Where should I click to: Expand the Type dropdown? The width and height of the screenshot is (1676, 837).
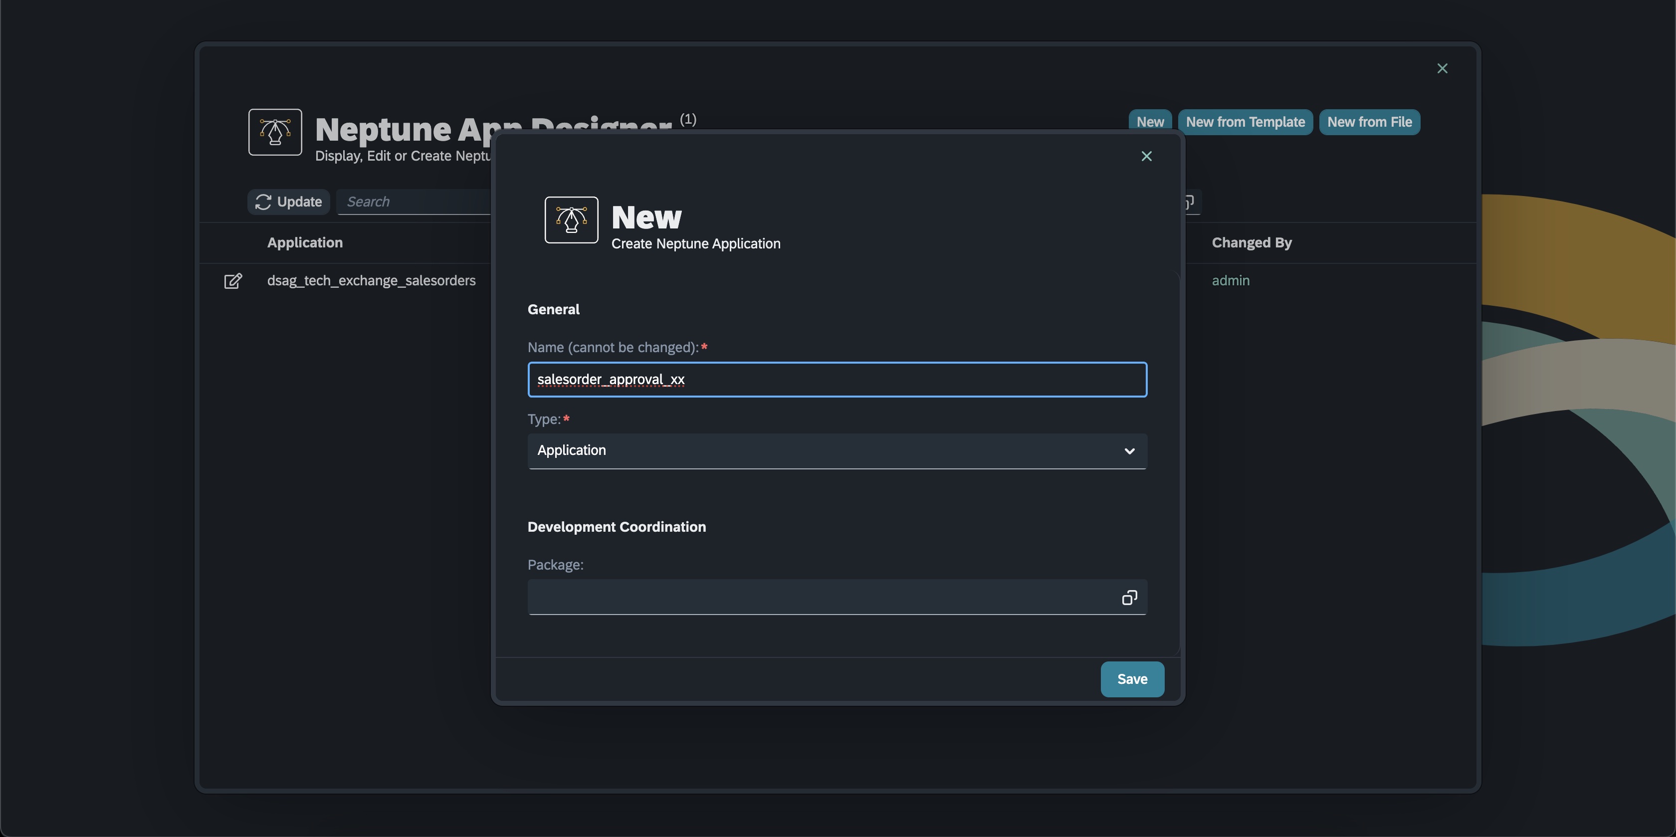(1129, 451)
